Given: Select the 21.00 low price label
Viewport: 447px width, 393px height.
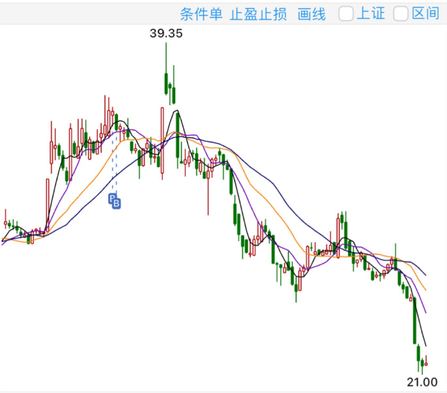Looking at the screenshot, I should [422, 382].
